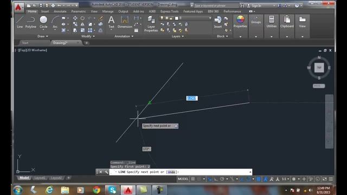The height and width of the screenshot is (195, 347).
Task: Click the Fillet tool in Modify panel
Action: [x=90, y=24]
